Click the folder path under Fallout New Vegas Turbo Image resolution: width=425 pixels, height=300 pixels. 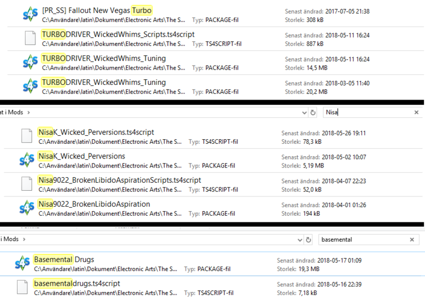point(113,20)
